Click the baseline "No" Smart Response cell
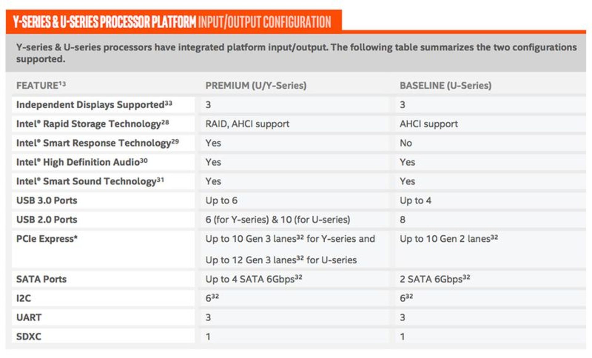 pos(406,143)
